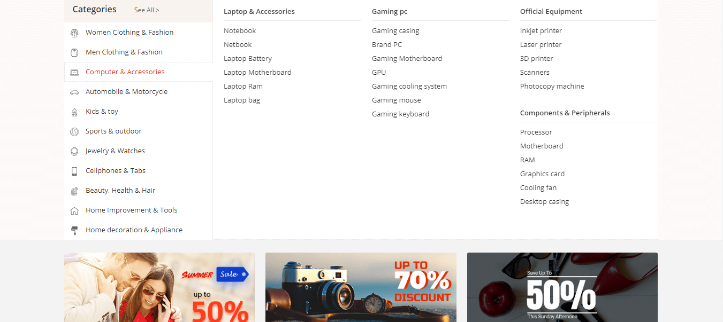
Task: Expand all categories via See All
Action: pyautogui.click(x=147, y=10)
